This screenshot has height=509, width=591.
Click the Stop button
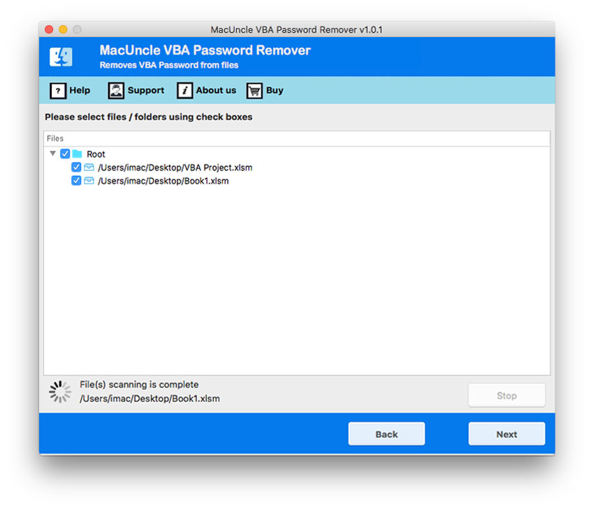coord(506,395)
